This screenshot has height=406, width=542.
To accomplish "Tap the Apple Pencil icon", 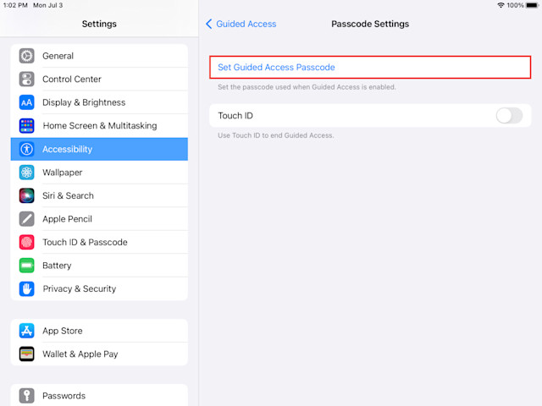I will 26,219.
